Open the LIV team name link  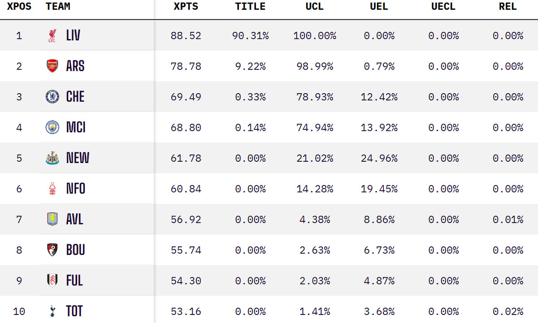pos(73,36)
